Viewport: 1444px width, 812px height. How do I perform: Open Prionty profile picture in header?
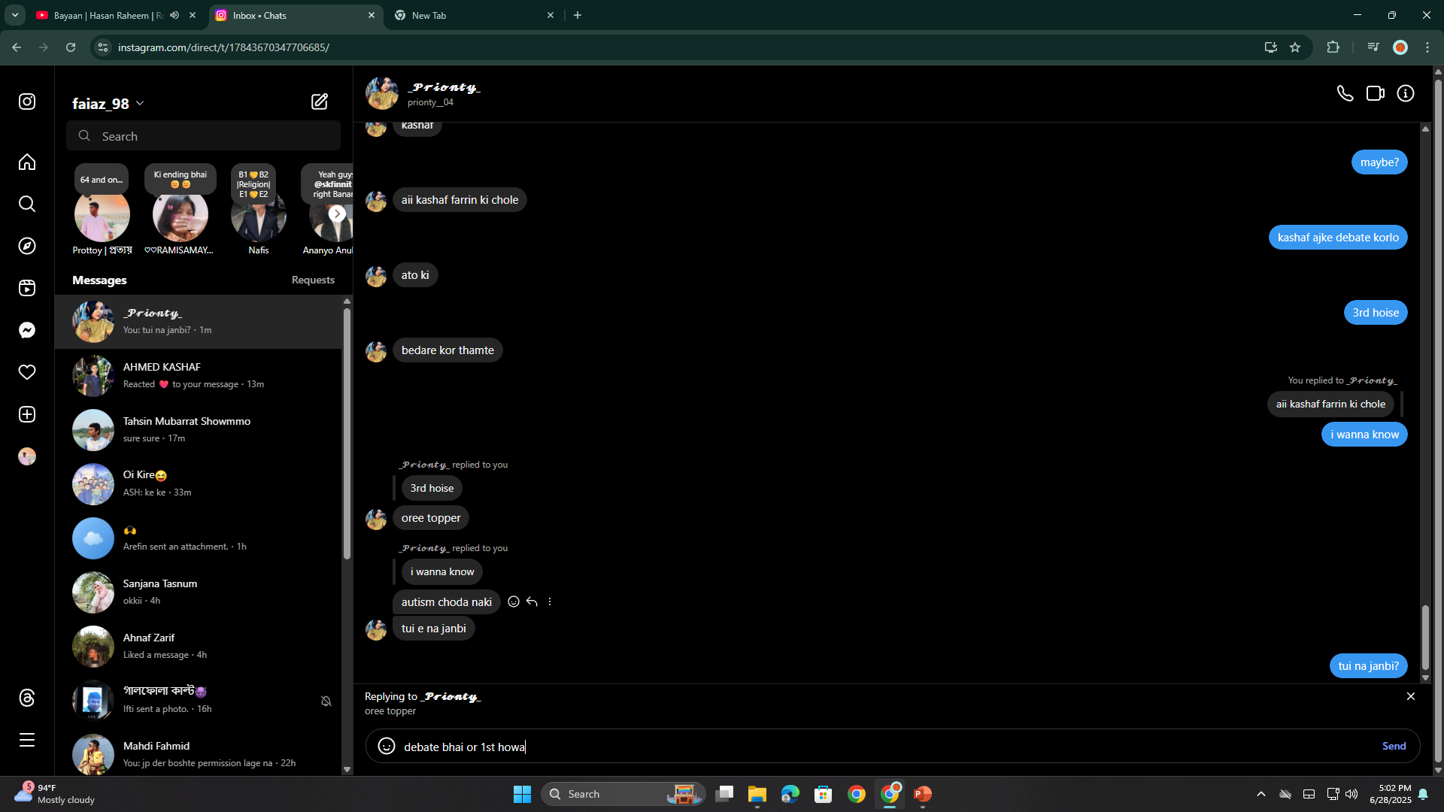pyautogui.click(x=382, y=93)
